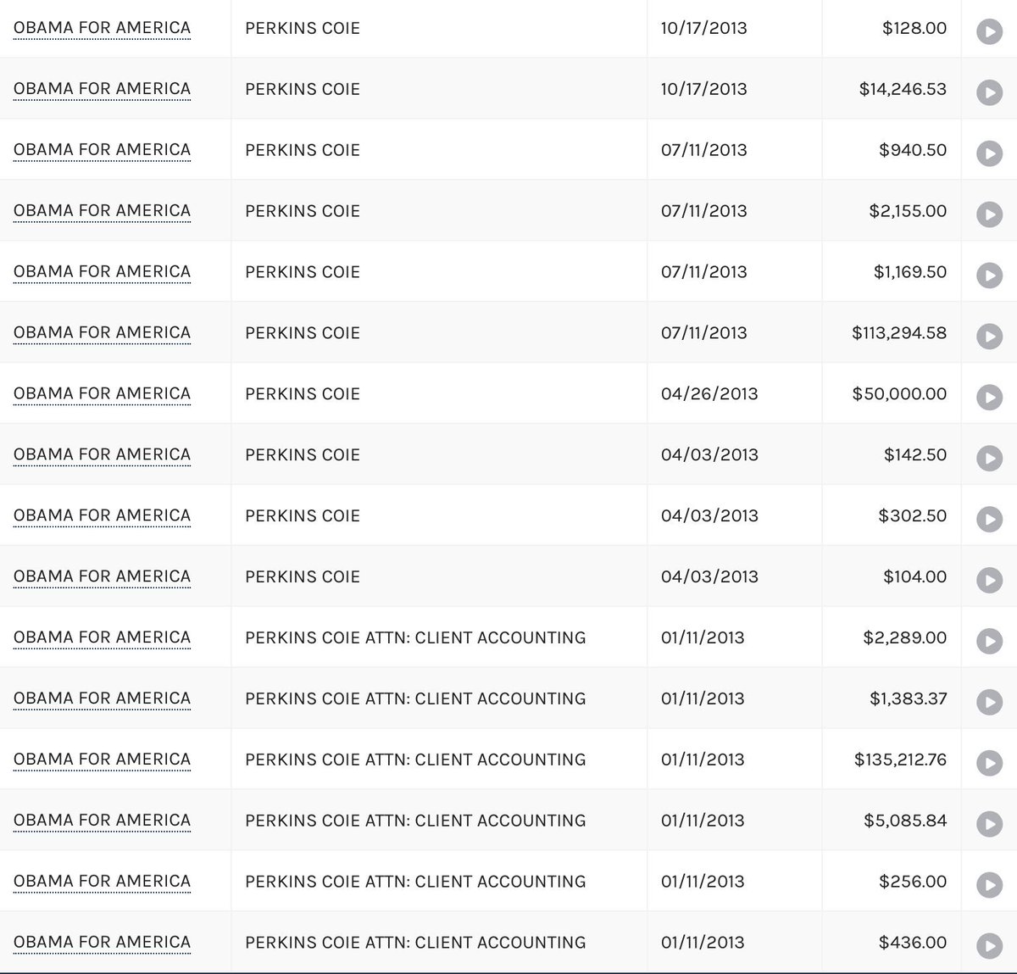Screen dimensions: 1017x974
Task: Expand the $940.50 row arrow icon
Action: 989,153
